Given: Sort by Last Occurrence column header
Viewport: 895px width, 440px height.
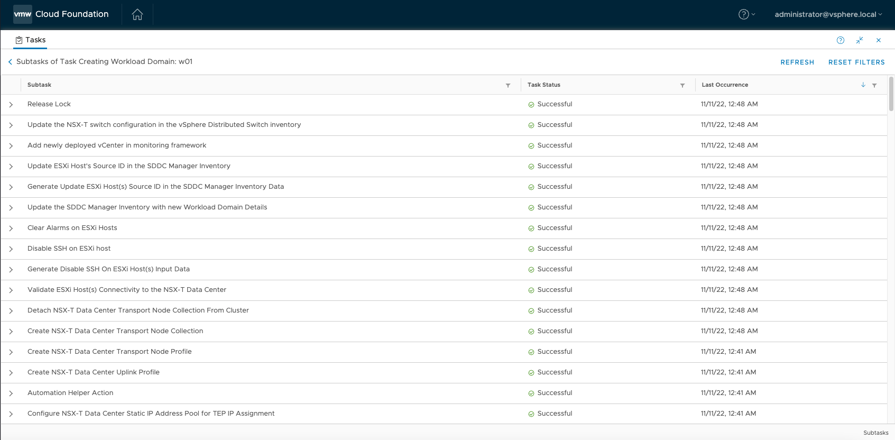Looking at the screenshot, I should point(725,85).
